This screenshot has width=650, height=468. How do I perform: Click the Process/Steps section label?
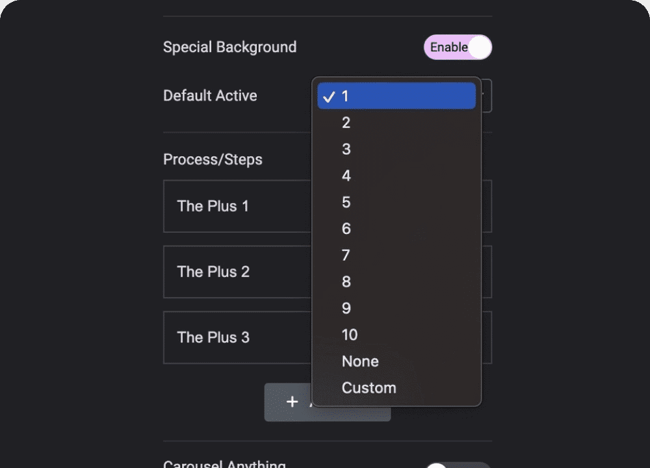[x=213, y=160]
